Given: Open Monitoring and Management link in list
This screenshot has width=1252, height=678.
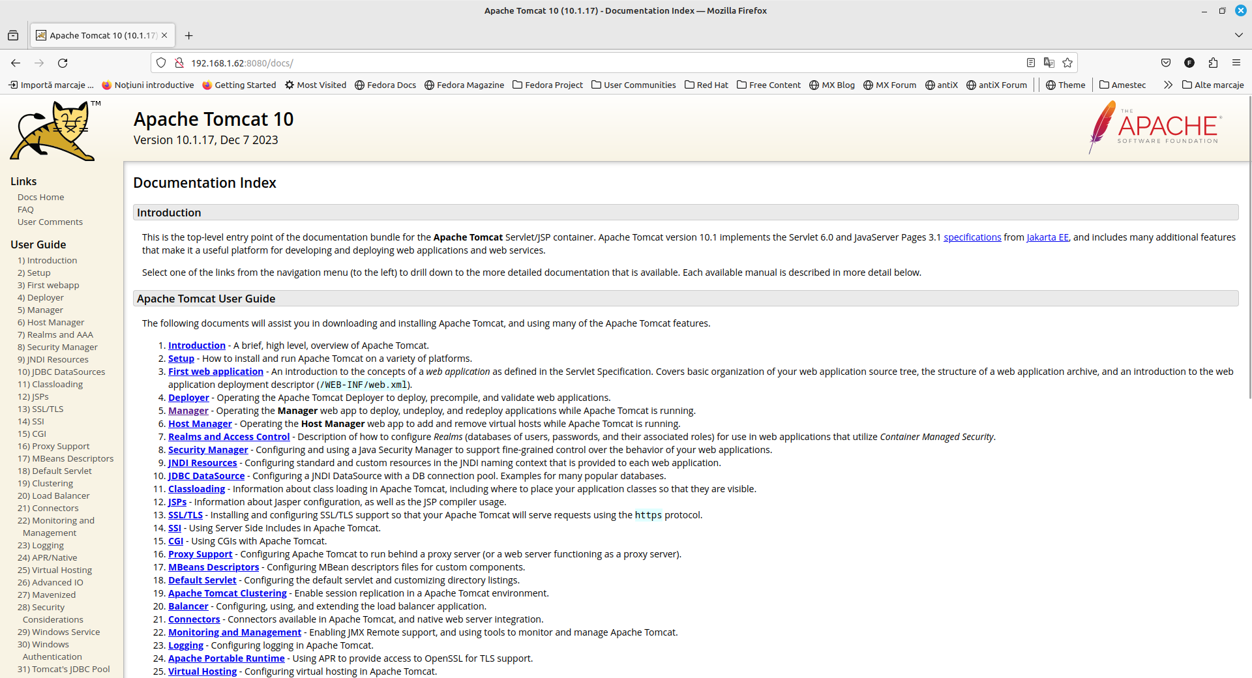Looking at the screenshot, I should pos(235,632).
